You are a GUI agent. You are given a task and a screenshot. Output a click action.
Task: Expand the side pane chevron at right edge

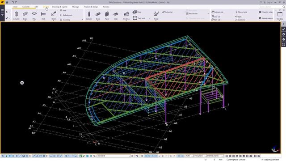[x=283, y=24]
